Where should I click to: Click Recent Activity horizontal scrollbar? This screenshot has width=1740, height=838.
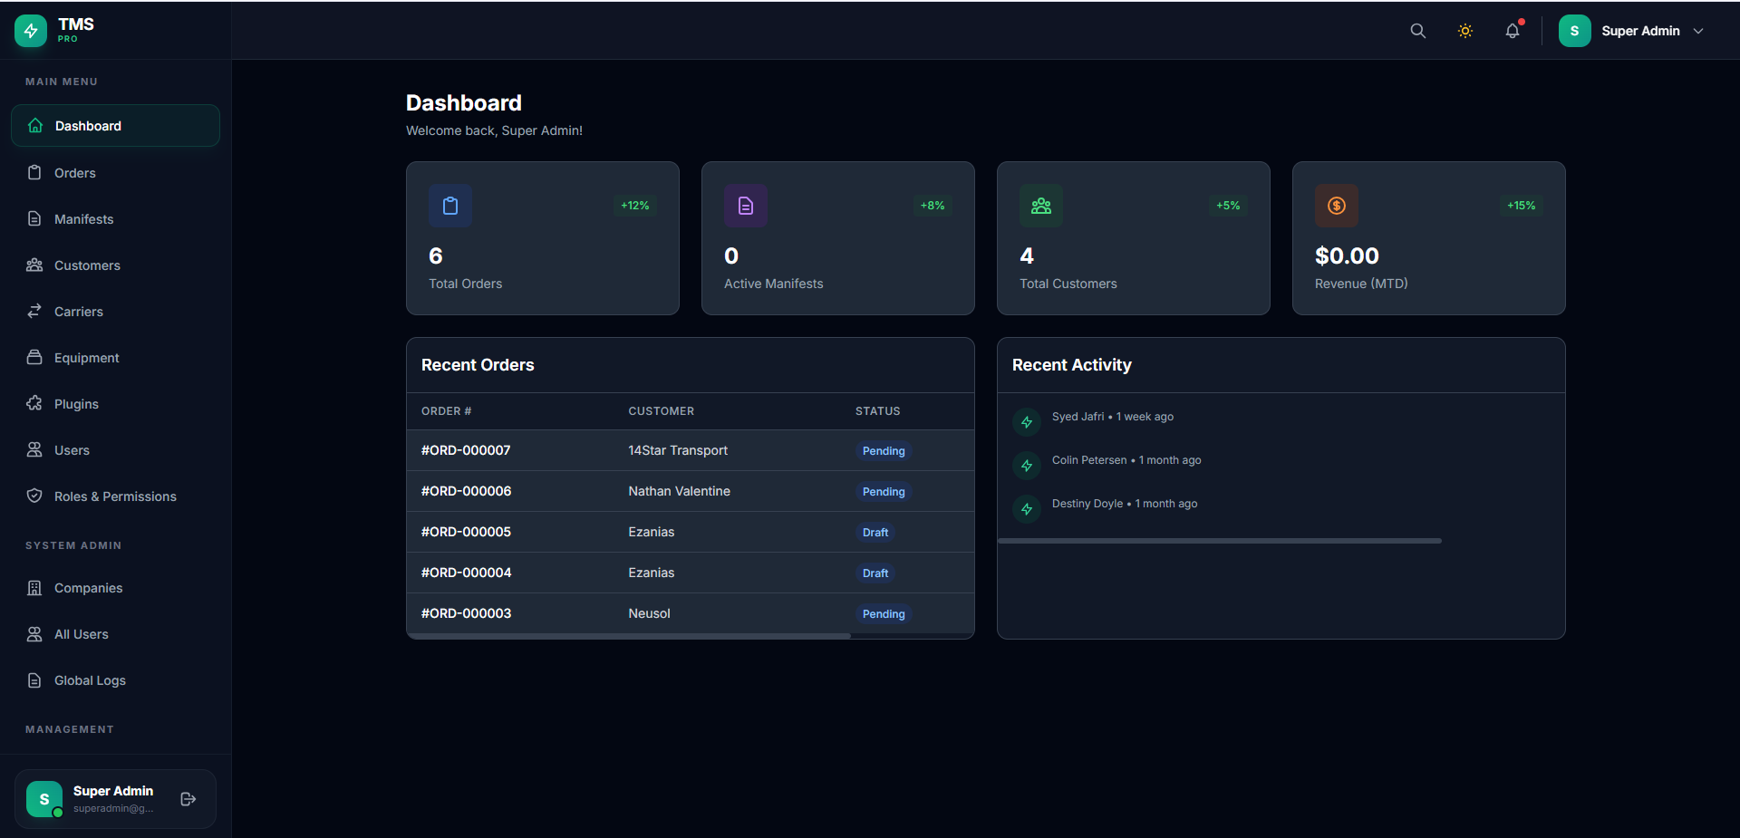(x=1220, y=541)
